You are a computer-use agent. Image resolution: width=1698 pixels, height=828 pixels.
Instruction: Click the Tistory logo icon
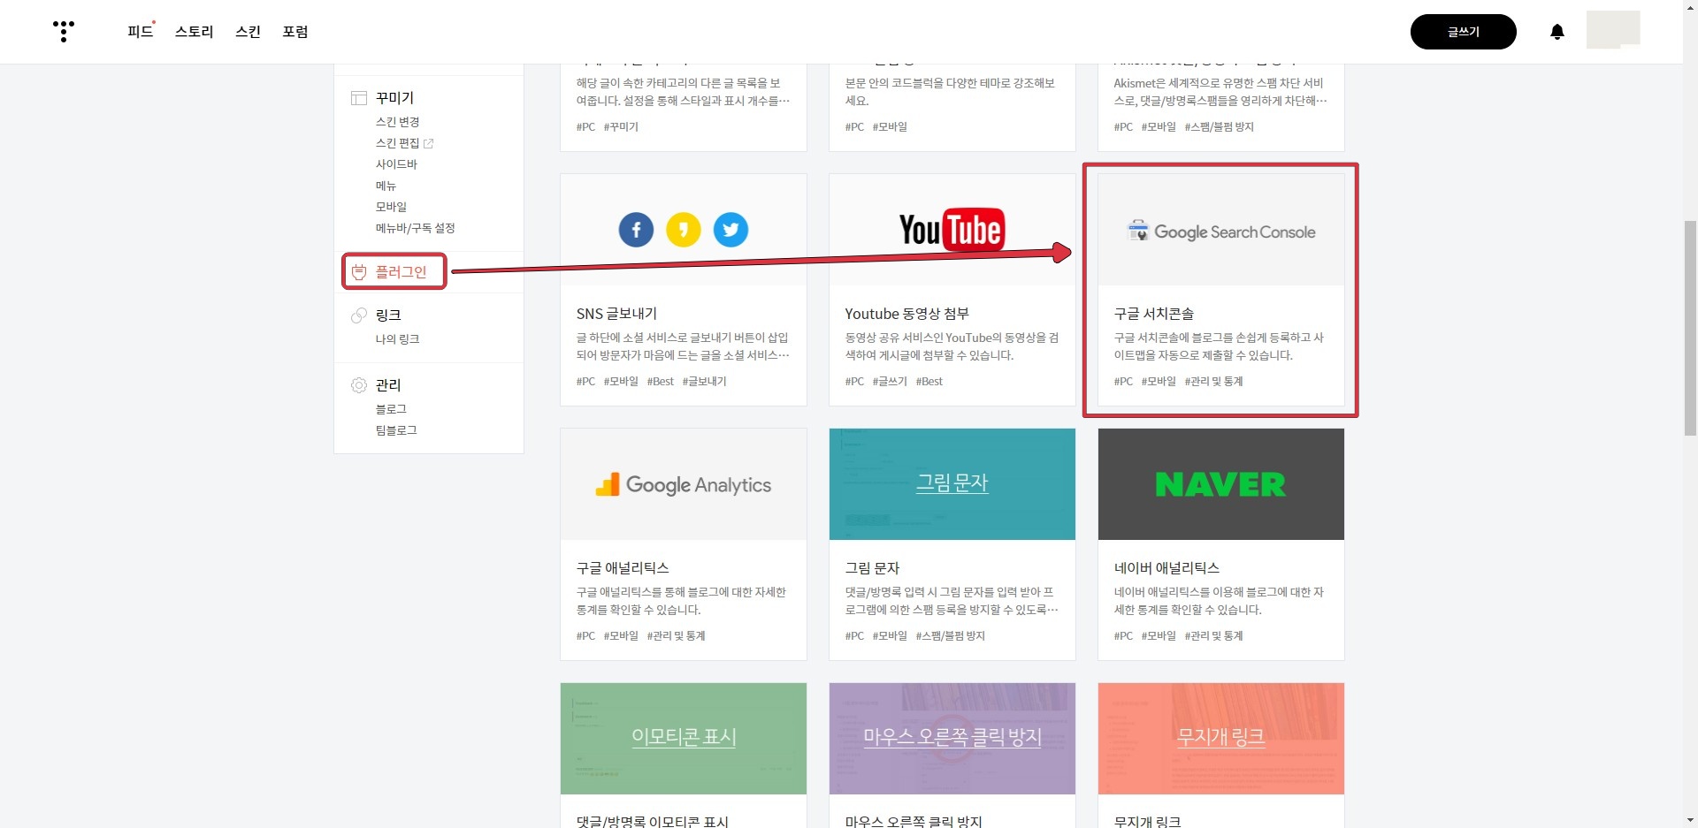[x=64, y=31]
